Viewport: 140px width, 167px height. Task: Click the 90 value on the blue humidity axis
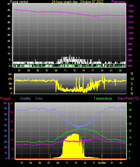coord(5,108)
